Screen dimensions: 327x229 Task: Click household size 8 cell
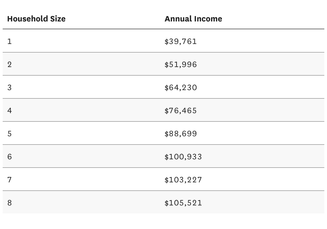[10, 203]
